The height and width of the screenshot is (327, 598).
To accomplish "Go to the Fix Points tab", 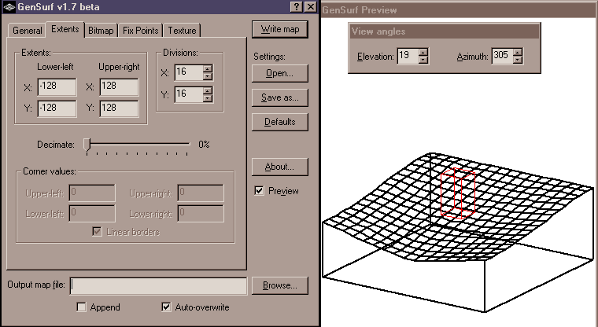I will click(140, 31).
